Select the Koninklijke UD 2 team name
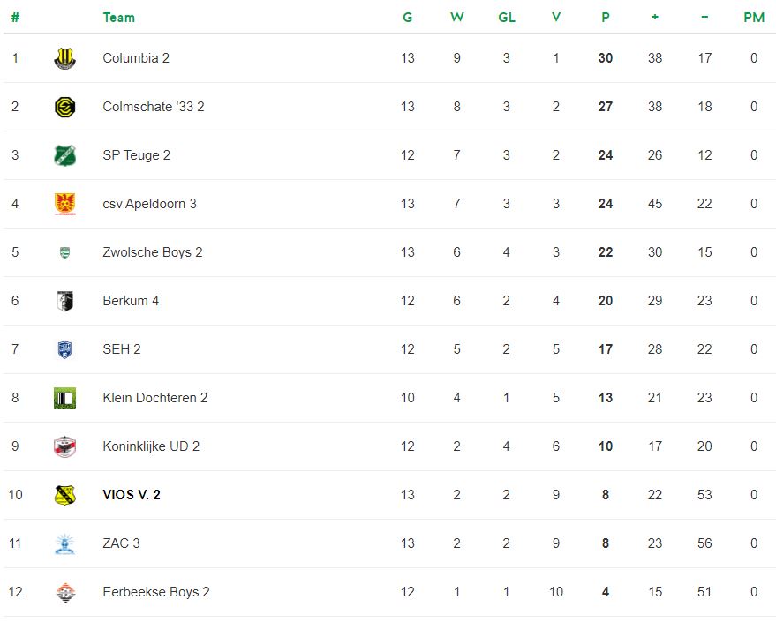Screen dimensions: 776x622 [151, 446]
